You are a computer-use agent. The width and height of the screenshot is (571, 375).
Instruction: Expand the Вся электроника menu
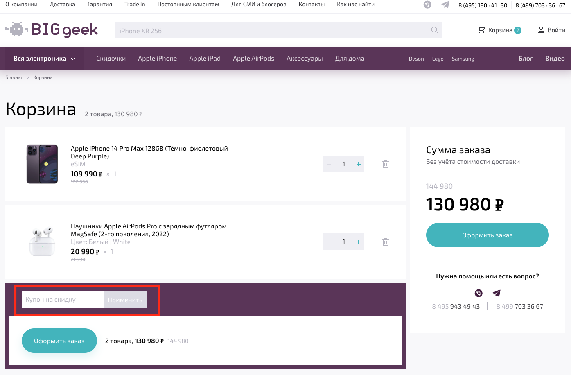tap(44, 59)
